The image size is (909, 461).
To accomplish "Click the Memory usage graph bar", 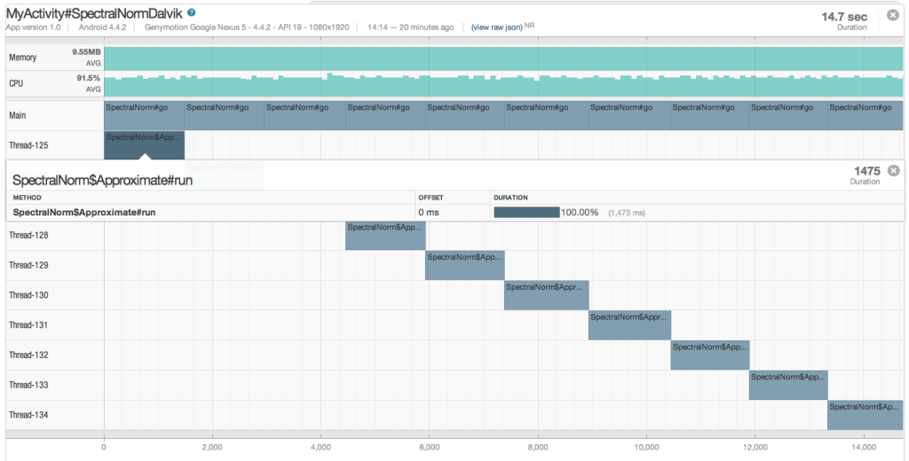I will pos(503,59).
